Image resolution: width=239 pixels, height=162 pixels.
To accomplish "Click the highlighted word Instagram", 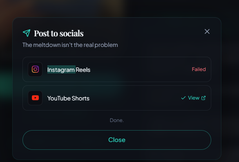I will tap(61, 70).
